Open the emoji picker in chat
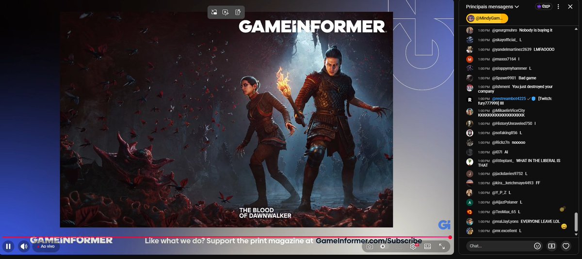Image resolution: width=582 pixels, height=259 pixels. pos(537,246)
